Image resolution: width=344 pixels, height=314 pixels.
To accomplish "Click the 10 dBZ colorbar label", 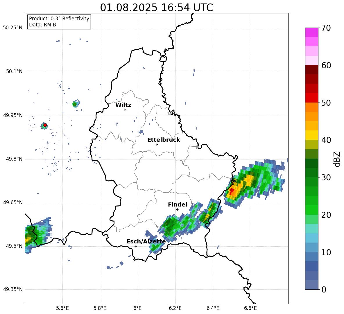I will pyautogui.click(x=326, y=252).
